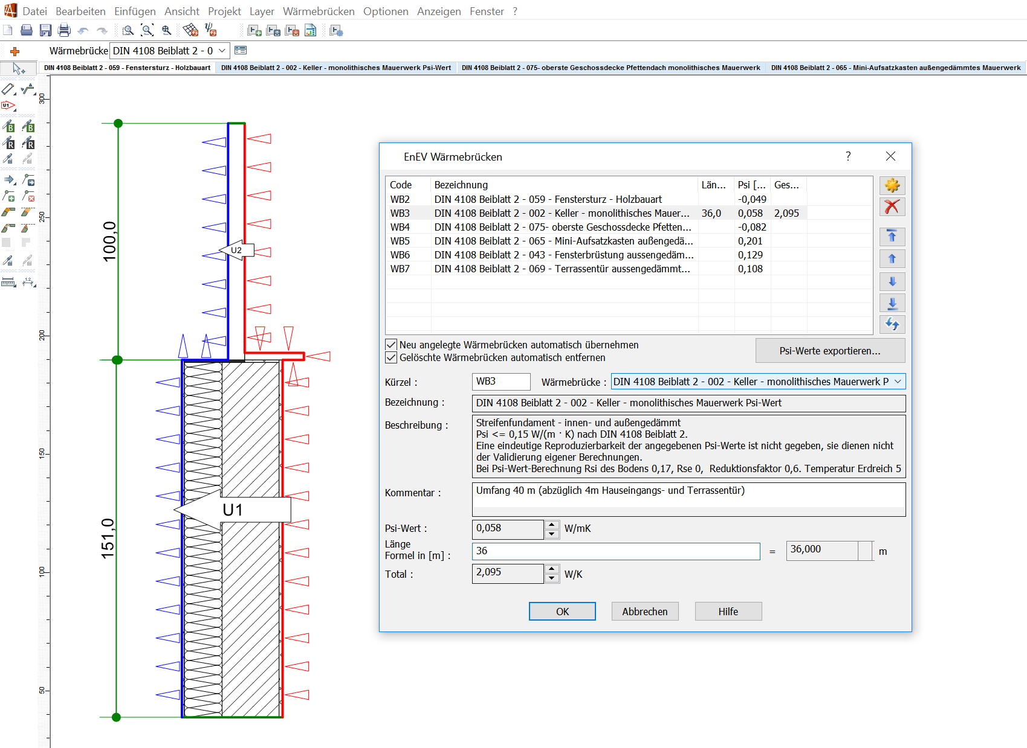
Task: Delete entry with the red X icon in dialog
Action: coord(892,206)
